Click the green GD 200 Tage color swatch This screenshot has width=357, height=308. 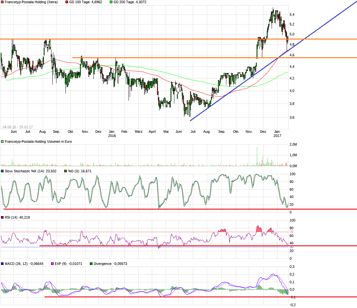111,2
